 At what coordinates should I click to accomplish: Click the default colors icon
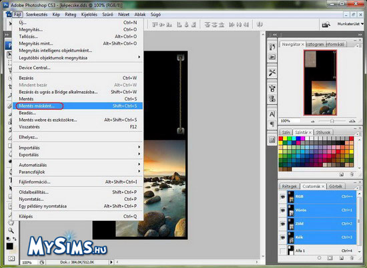tap(8, 239)
